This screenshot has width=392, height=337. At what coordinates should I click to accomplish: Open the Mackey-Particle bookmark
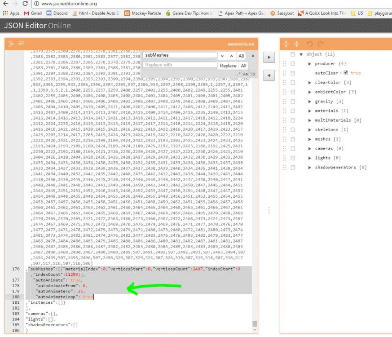point(143,13)
